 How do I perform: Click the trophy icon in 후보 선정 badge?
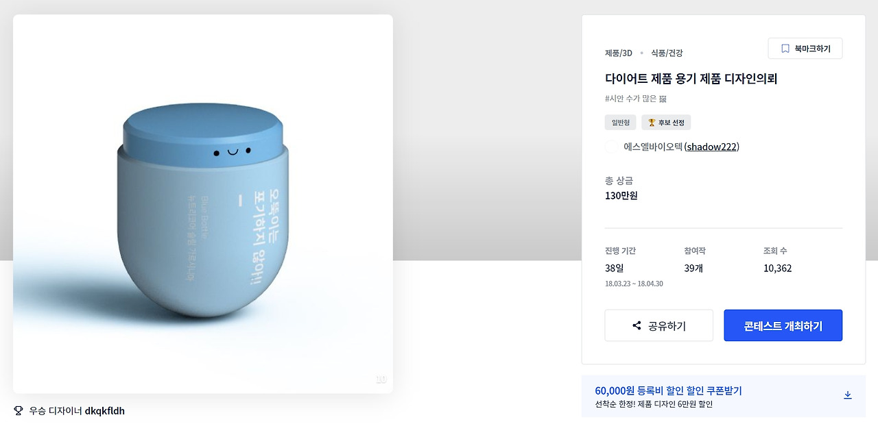point(652,123)
